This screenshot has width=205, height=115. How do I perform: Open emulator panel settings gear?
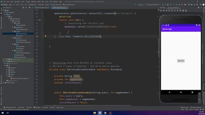(199, 8)
